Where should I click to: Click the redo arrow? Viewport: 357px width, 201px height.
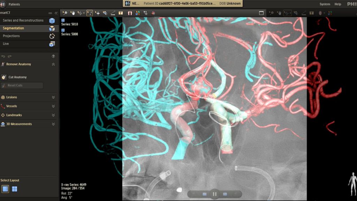tap(9, 56)
